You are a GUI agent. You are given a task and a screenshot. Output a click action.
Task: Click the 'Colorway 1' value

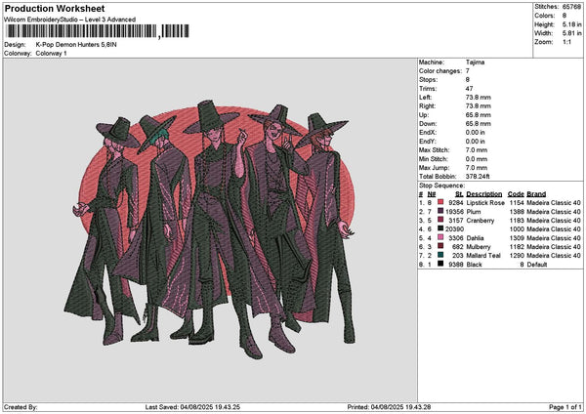coord(51,54)
